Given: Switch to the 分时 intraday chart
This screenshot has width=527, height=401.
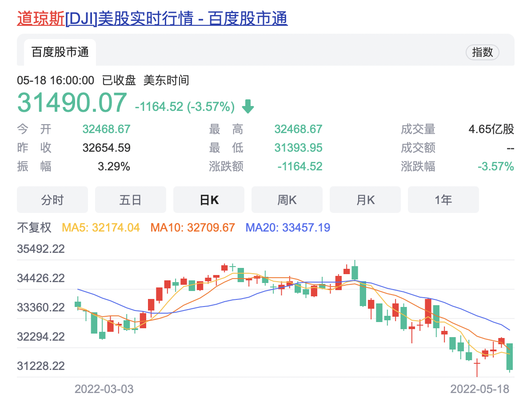Looking at the screenshot, I should click(52, 200).
